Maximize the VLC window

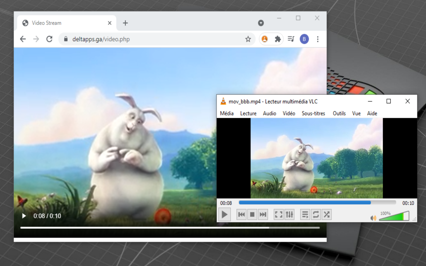(x=388, y=101)
